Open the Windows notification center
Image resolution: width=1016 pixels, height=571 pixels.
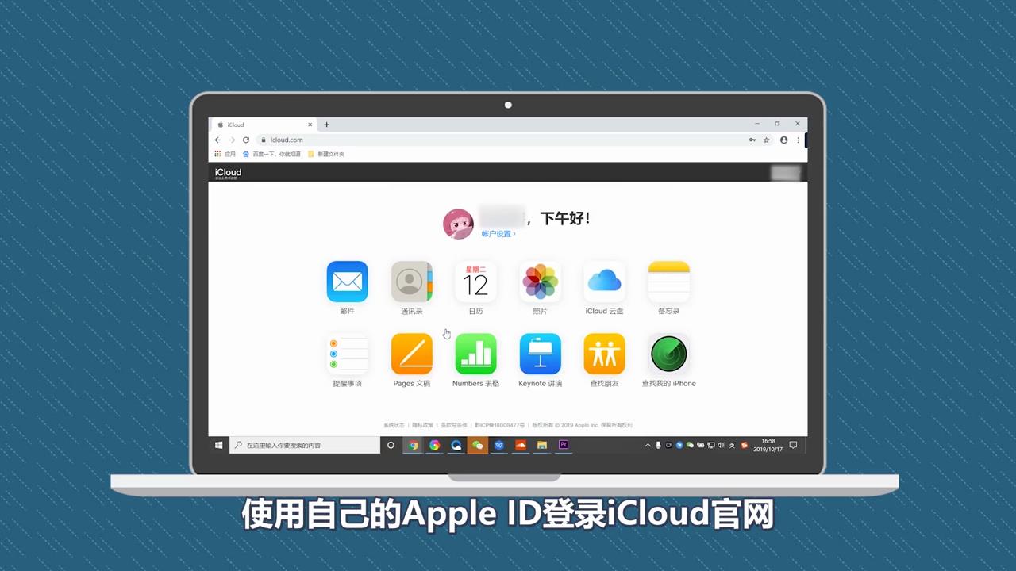793,446
